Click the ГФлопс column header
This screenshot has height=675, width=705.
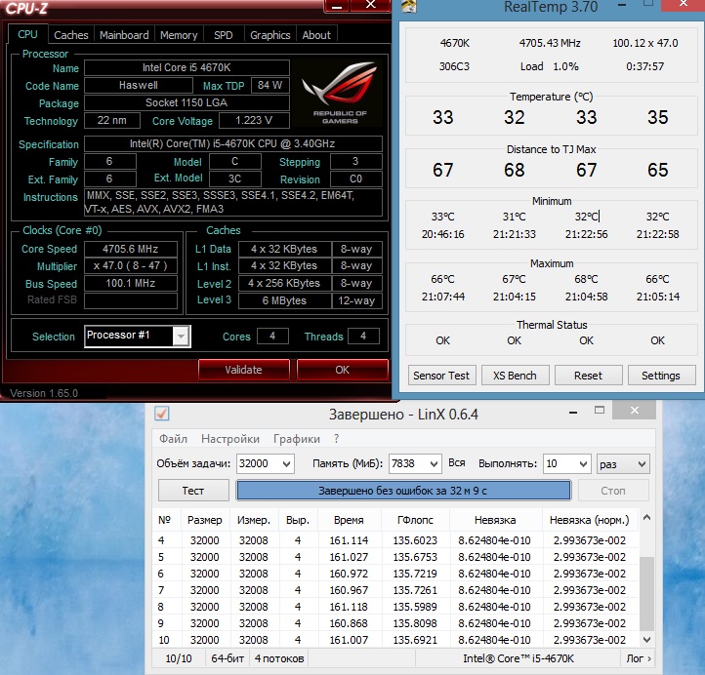click(x=415, y=520)
